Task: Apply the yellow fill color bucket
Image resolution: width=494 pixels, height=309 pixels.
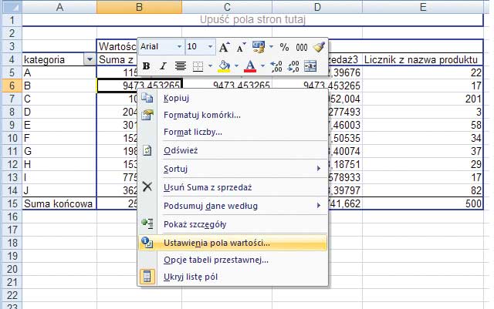Action: pos(222,66)
